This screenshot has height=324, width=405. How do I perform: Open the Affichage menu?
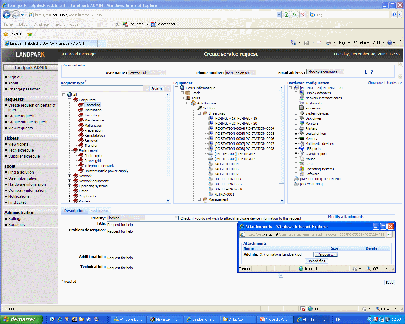click(41, 24)
